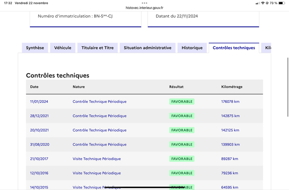Select mileage 89287 km

[230, 159]
